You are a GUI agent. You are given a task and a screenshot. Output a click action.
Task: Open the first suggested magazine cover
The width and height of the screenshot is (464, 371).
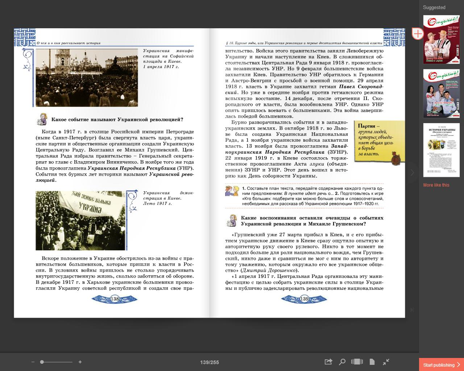442,39
